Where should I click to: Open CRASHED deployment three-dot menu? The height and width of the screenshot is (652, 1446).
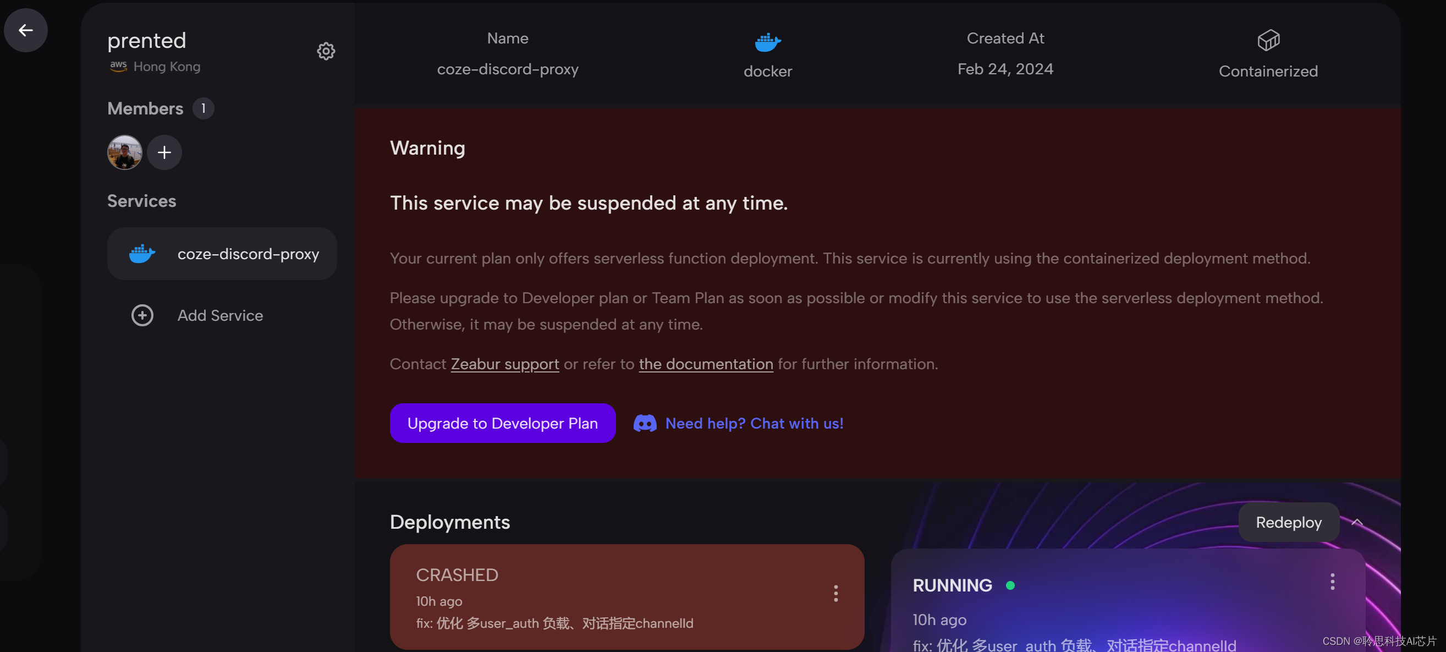836,593
